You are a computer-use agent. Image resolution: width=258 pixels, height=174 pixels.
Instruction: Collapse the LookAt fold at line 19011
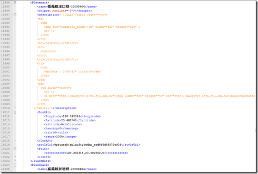tap(15, 112)
